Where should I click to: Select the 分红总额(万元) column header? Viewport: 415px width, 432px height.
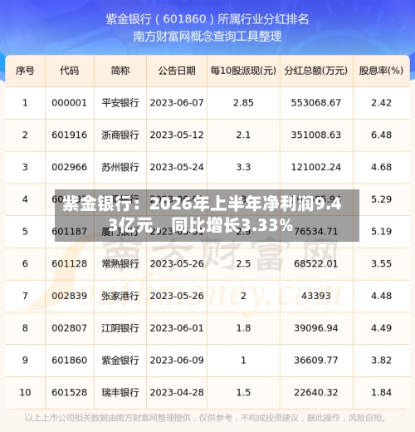(x=316, y=71)
